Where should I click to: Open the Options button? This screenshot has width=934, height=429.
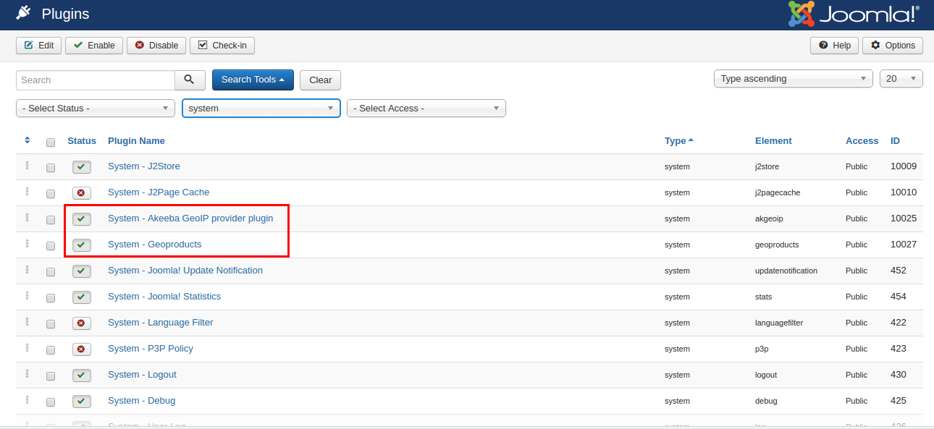point(893,46)
